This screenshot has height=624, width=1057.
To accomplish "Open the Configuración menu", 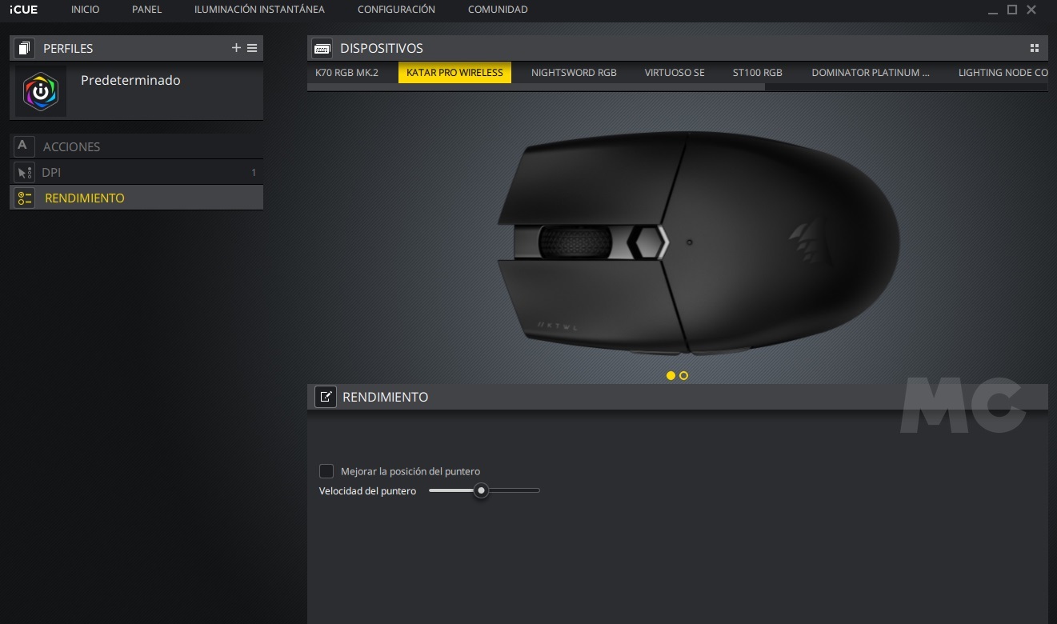I will (396, 10).
